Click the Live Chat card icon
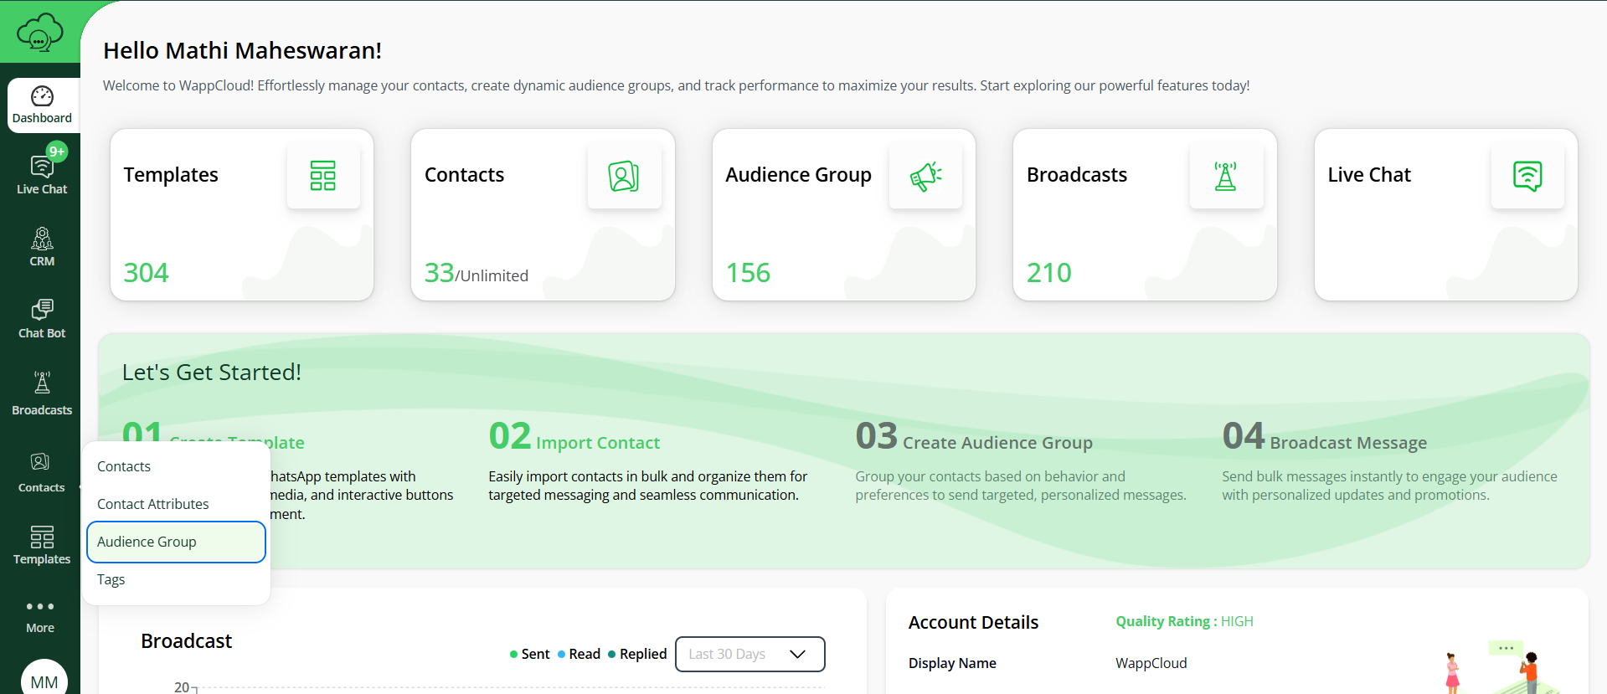The height and width of the screenshot is (694, 1607). pyautogui.click(x=1527, y=176)
